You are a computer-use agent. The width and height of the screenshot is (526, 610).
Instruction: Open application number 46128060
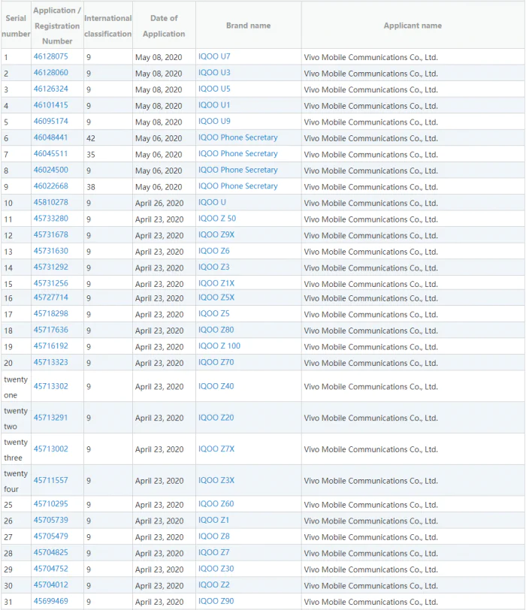tap(50, 73)
